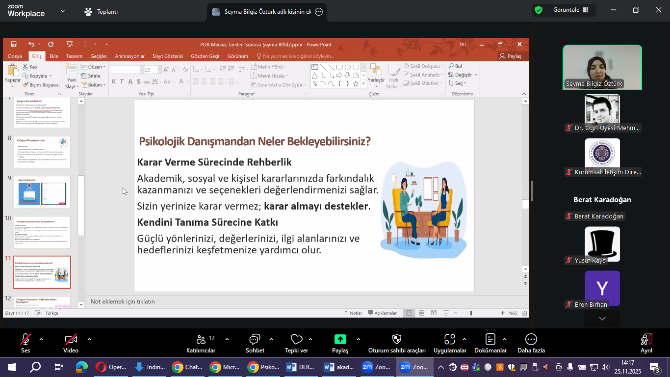Toggle the green encryption shield icon
Image resolution: width=670 pixels, height=377 pixels.
click(x=539, y=10)
